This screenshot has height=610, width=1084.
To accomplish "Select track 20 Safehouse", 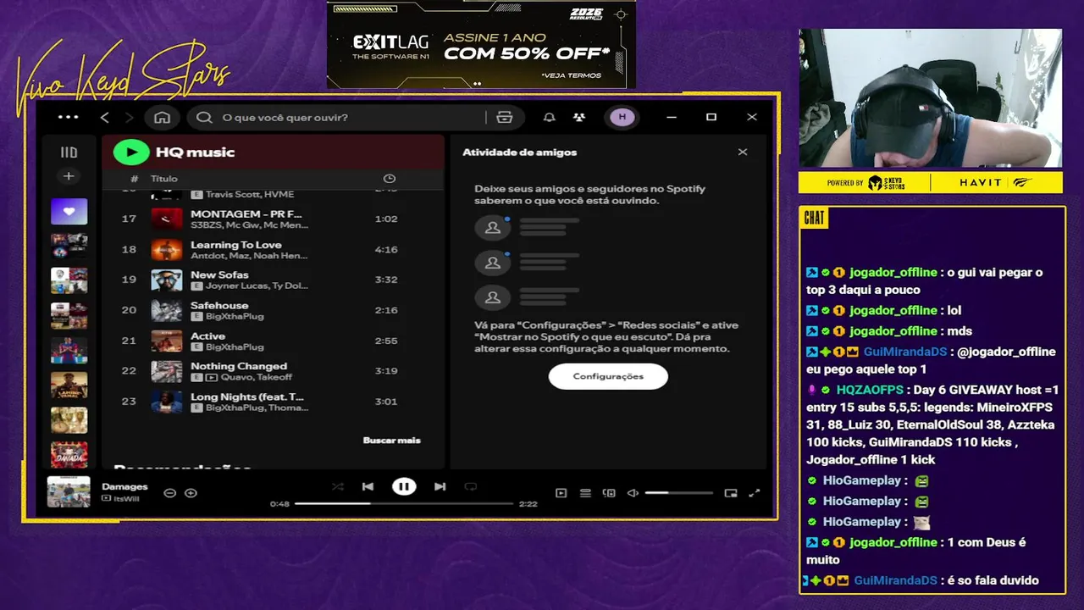I will coord(273,311).
